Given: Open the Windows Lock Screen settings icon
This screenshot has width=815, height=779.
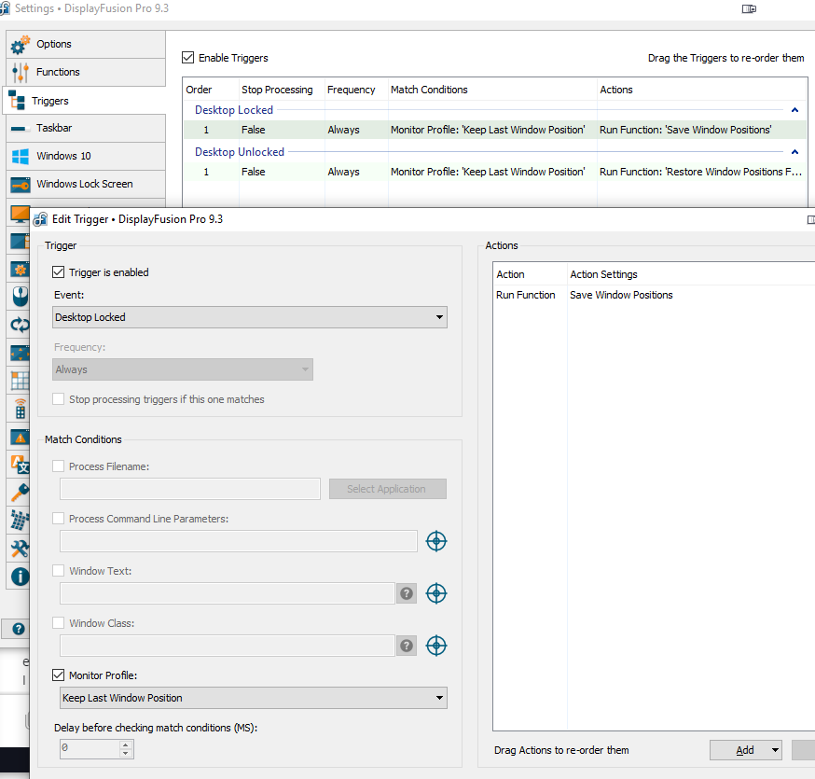Looking at the screenshot, I should coord(21,184).
